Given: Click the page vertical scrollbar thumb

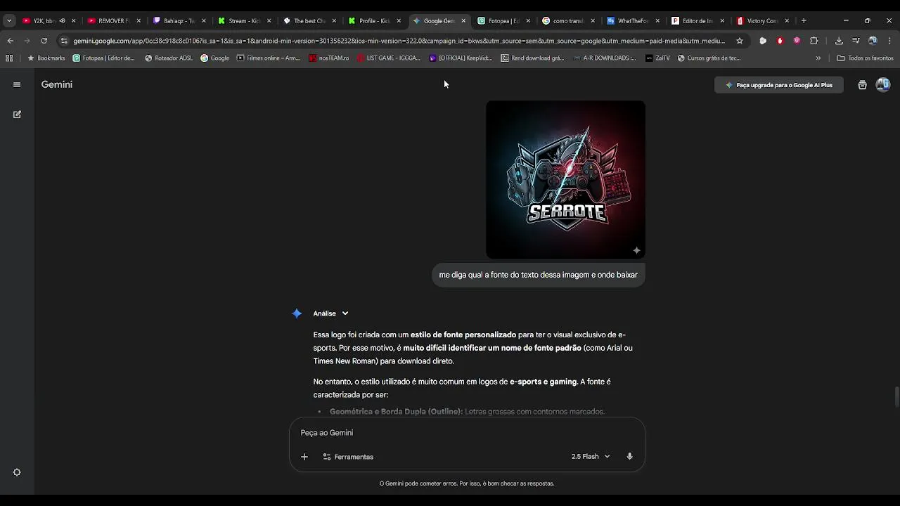Looking at the screenshot, I should (x=896, y=396).
